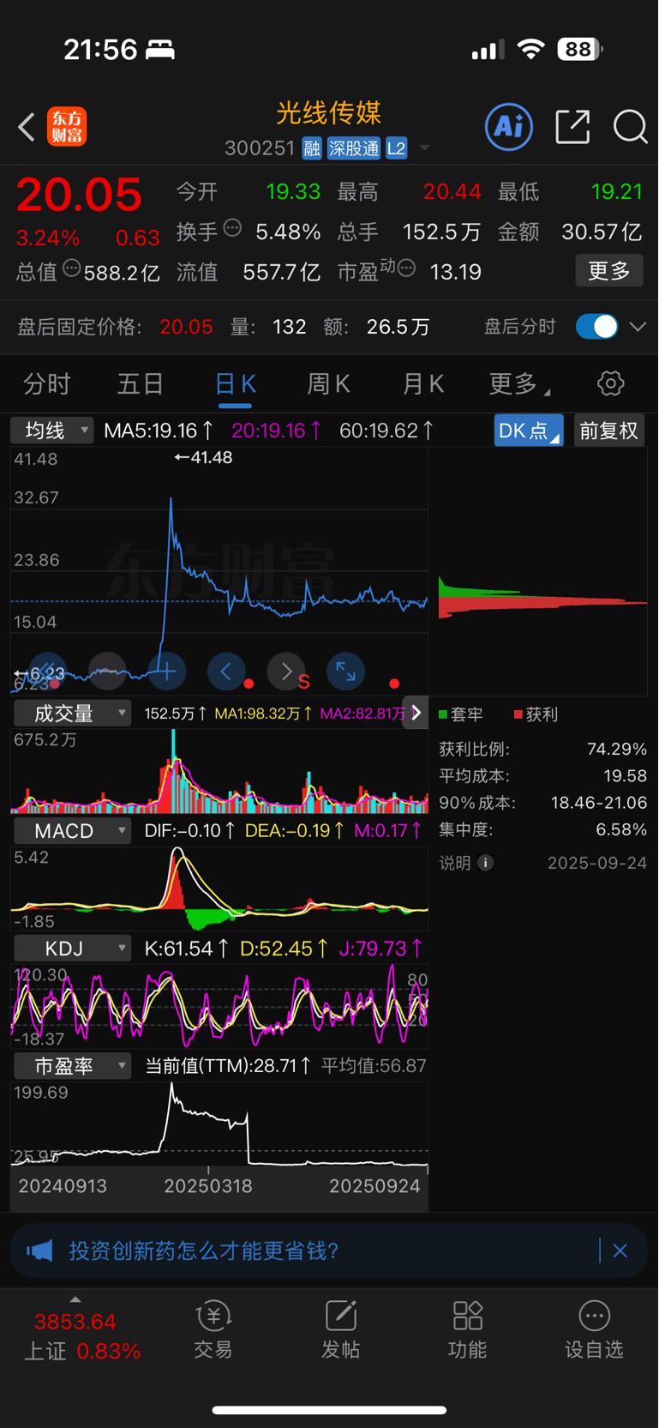Open ad link 投资创新药怎么才能更省钱?

tap(204, 1250)
